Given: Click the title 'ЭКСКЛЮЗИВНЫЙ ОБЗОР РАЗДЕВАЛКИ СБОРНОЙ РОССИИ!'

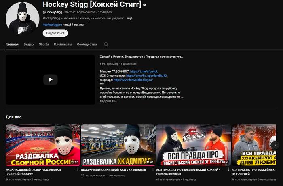Looking at the screenshot, I should click(33, 172).
